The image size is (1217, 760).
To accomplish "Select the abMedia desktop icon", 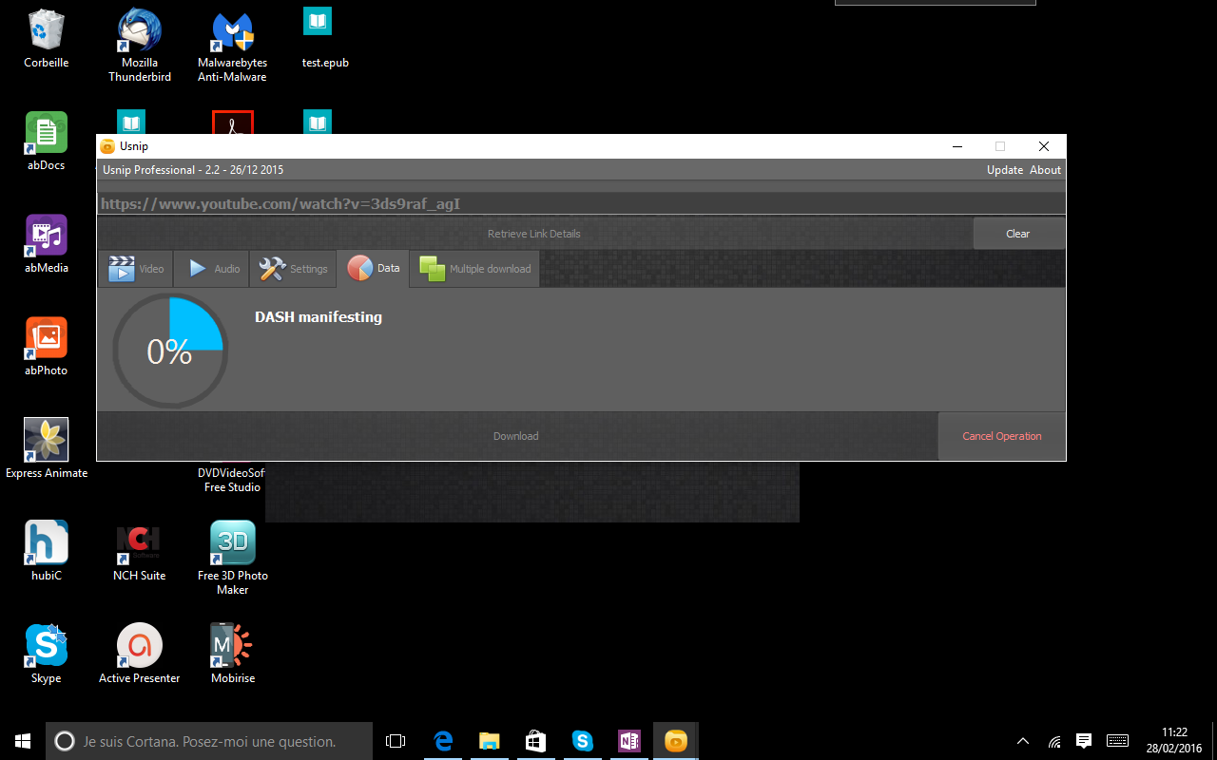I will point(47,244).
